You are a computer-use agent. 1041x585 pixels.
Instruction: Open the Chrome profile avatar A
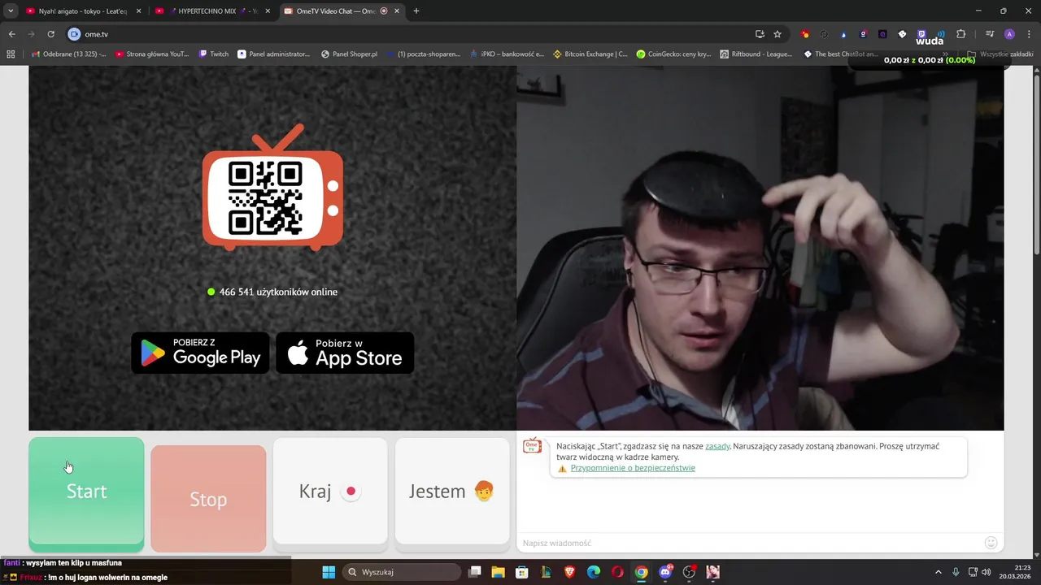[x=1009, y=34]
